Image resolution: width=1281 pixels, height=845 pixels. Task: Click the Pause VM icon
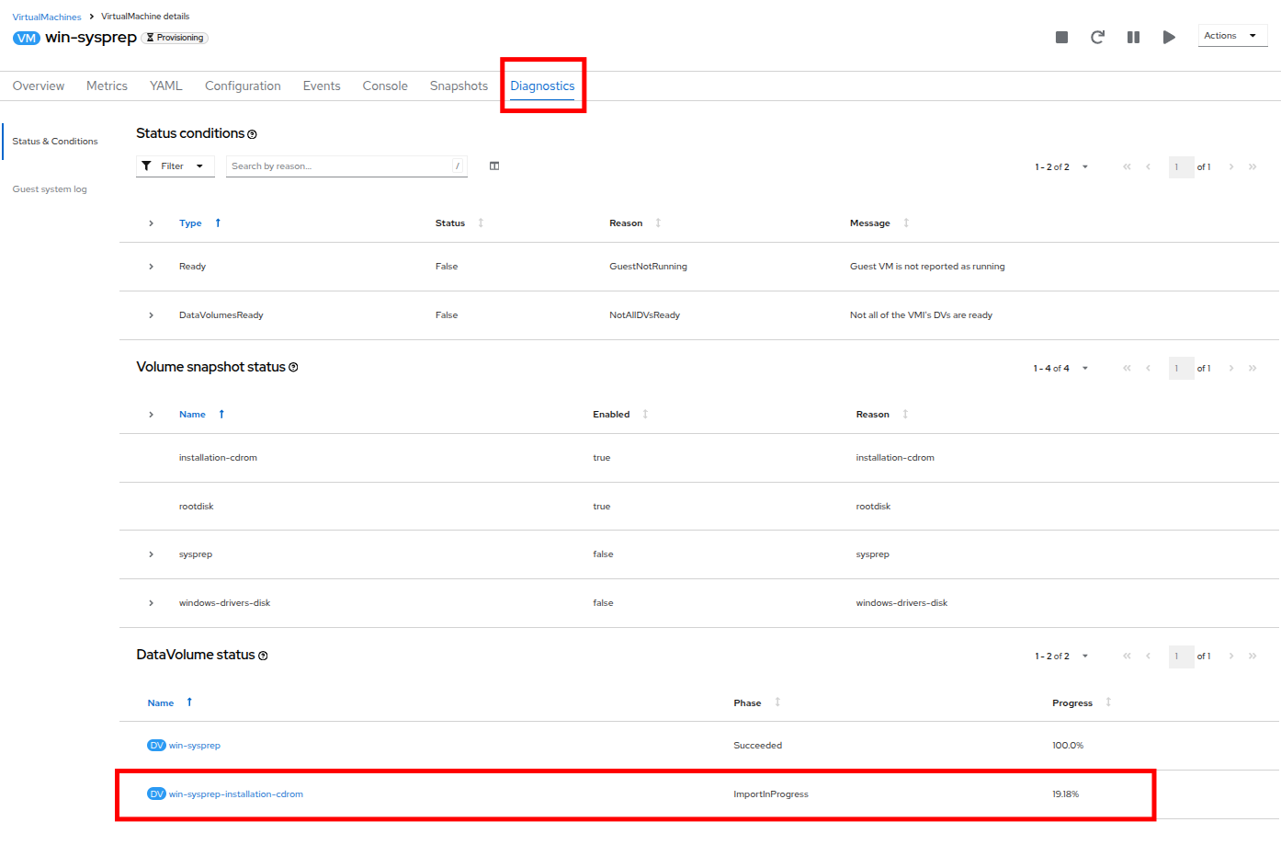[x=1133, y=37]
